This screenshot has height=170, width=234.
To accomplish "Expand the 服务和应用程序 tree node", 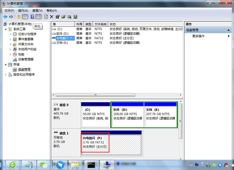I will pos(6,74).
